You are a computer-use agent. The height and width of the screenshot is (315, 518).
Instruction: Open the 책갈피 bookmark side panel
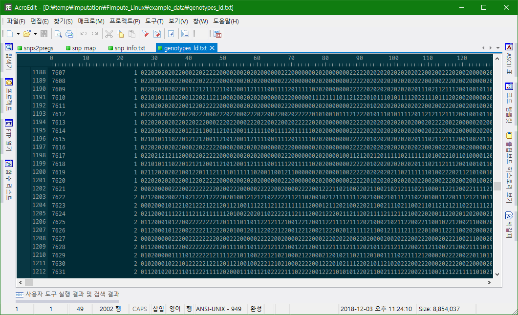[x=509, y=225]
